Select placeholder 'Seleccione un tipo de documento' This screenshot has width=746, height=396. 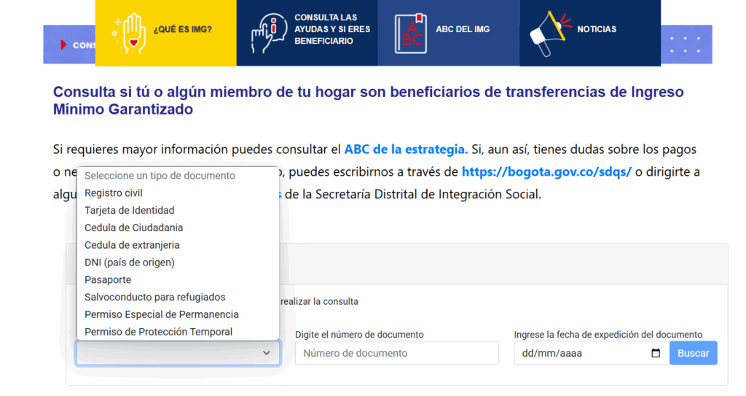tap(178, 175)
